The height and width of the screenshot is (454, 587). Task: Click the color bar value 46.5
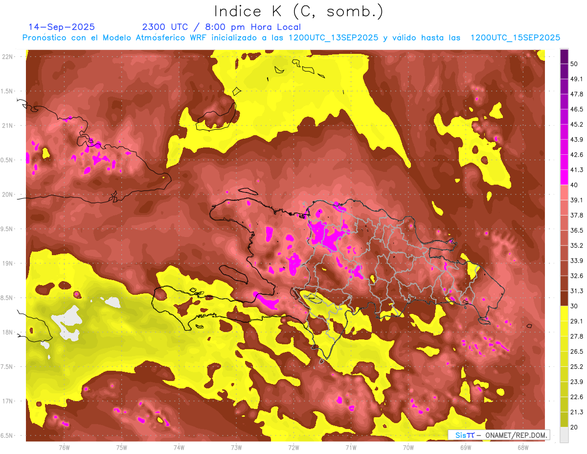coord(576,109)
